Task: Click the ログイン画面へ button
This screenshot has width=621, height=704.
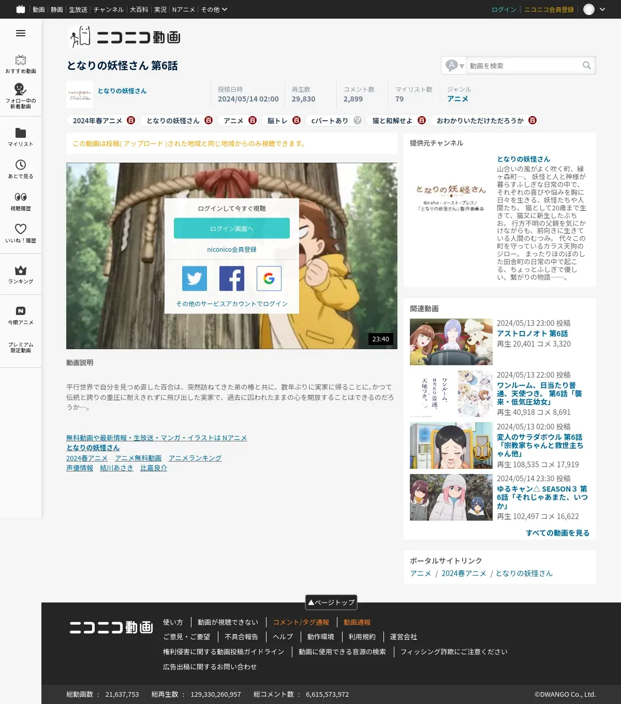Action: pos(232,228)
